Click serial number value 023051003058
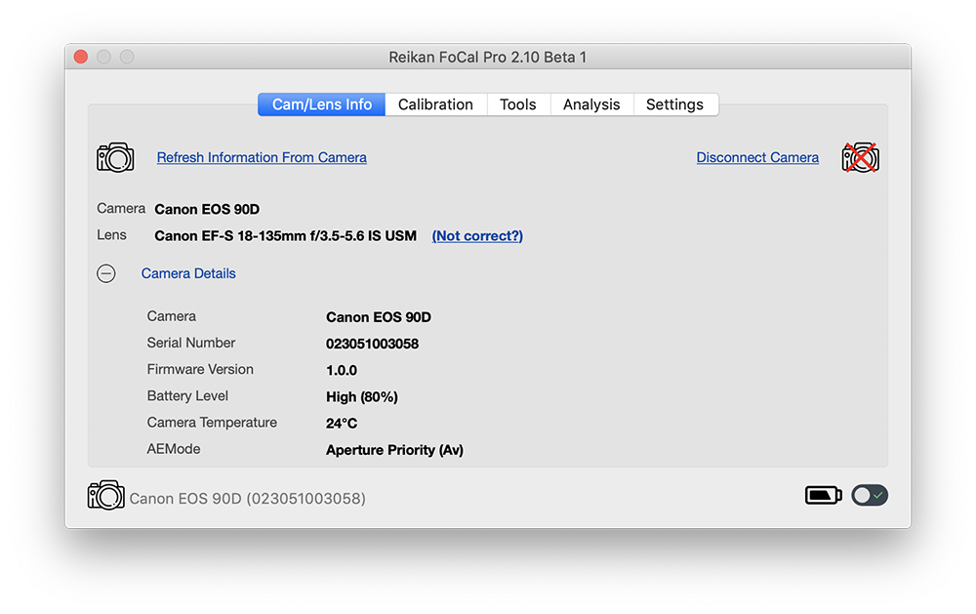976x614 pixels. coord(372,344)
